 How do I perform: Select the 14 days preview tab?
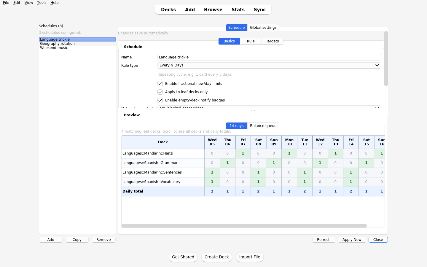tap(237, 126)
